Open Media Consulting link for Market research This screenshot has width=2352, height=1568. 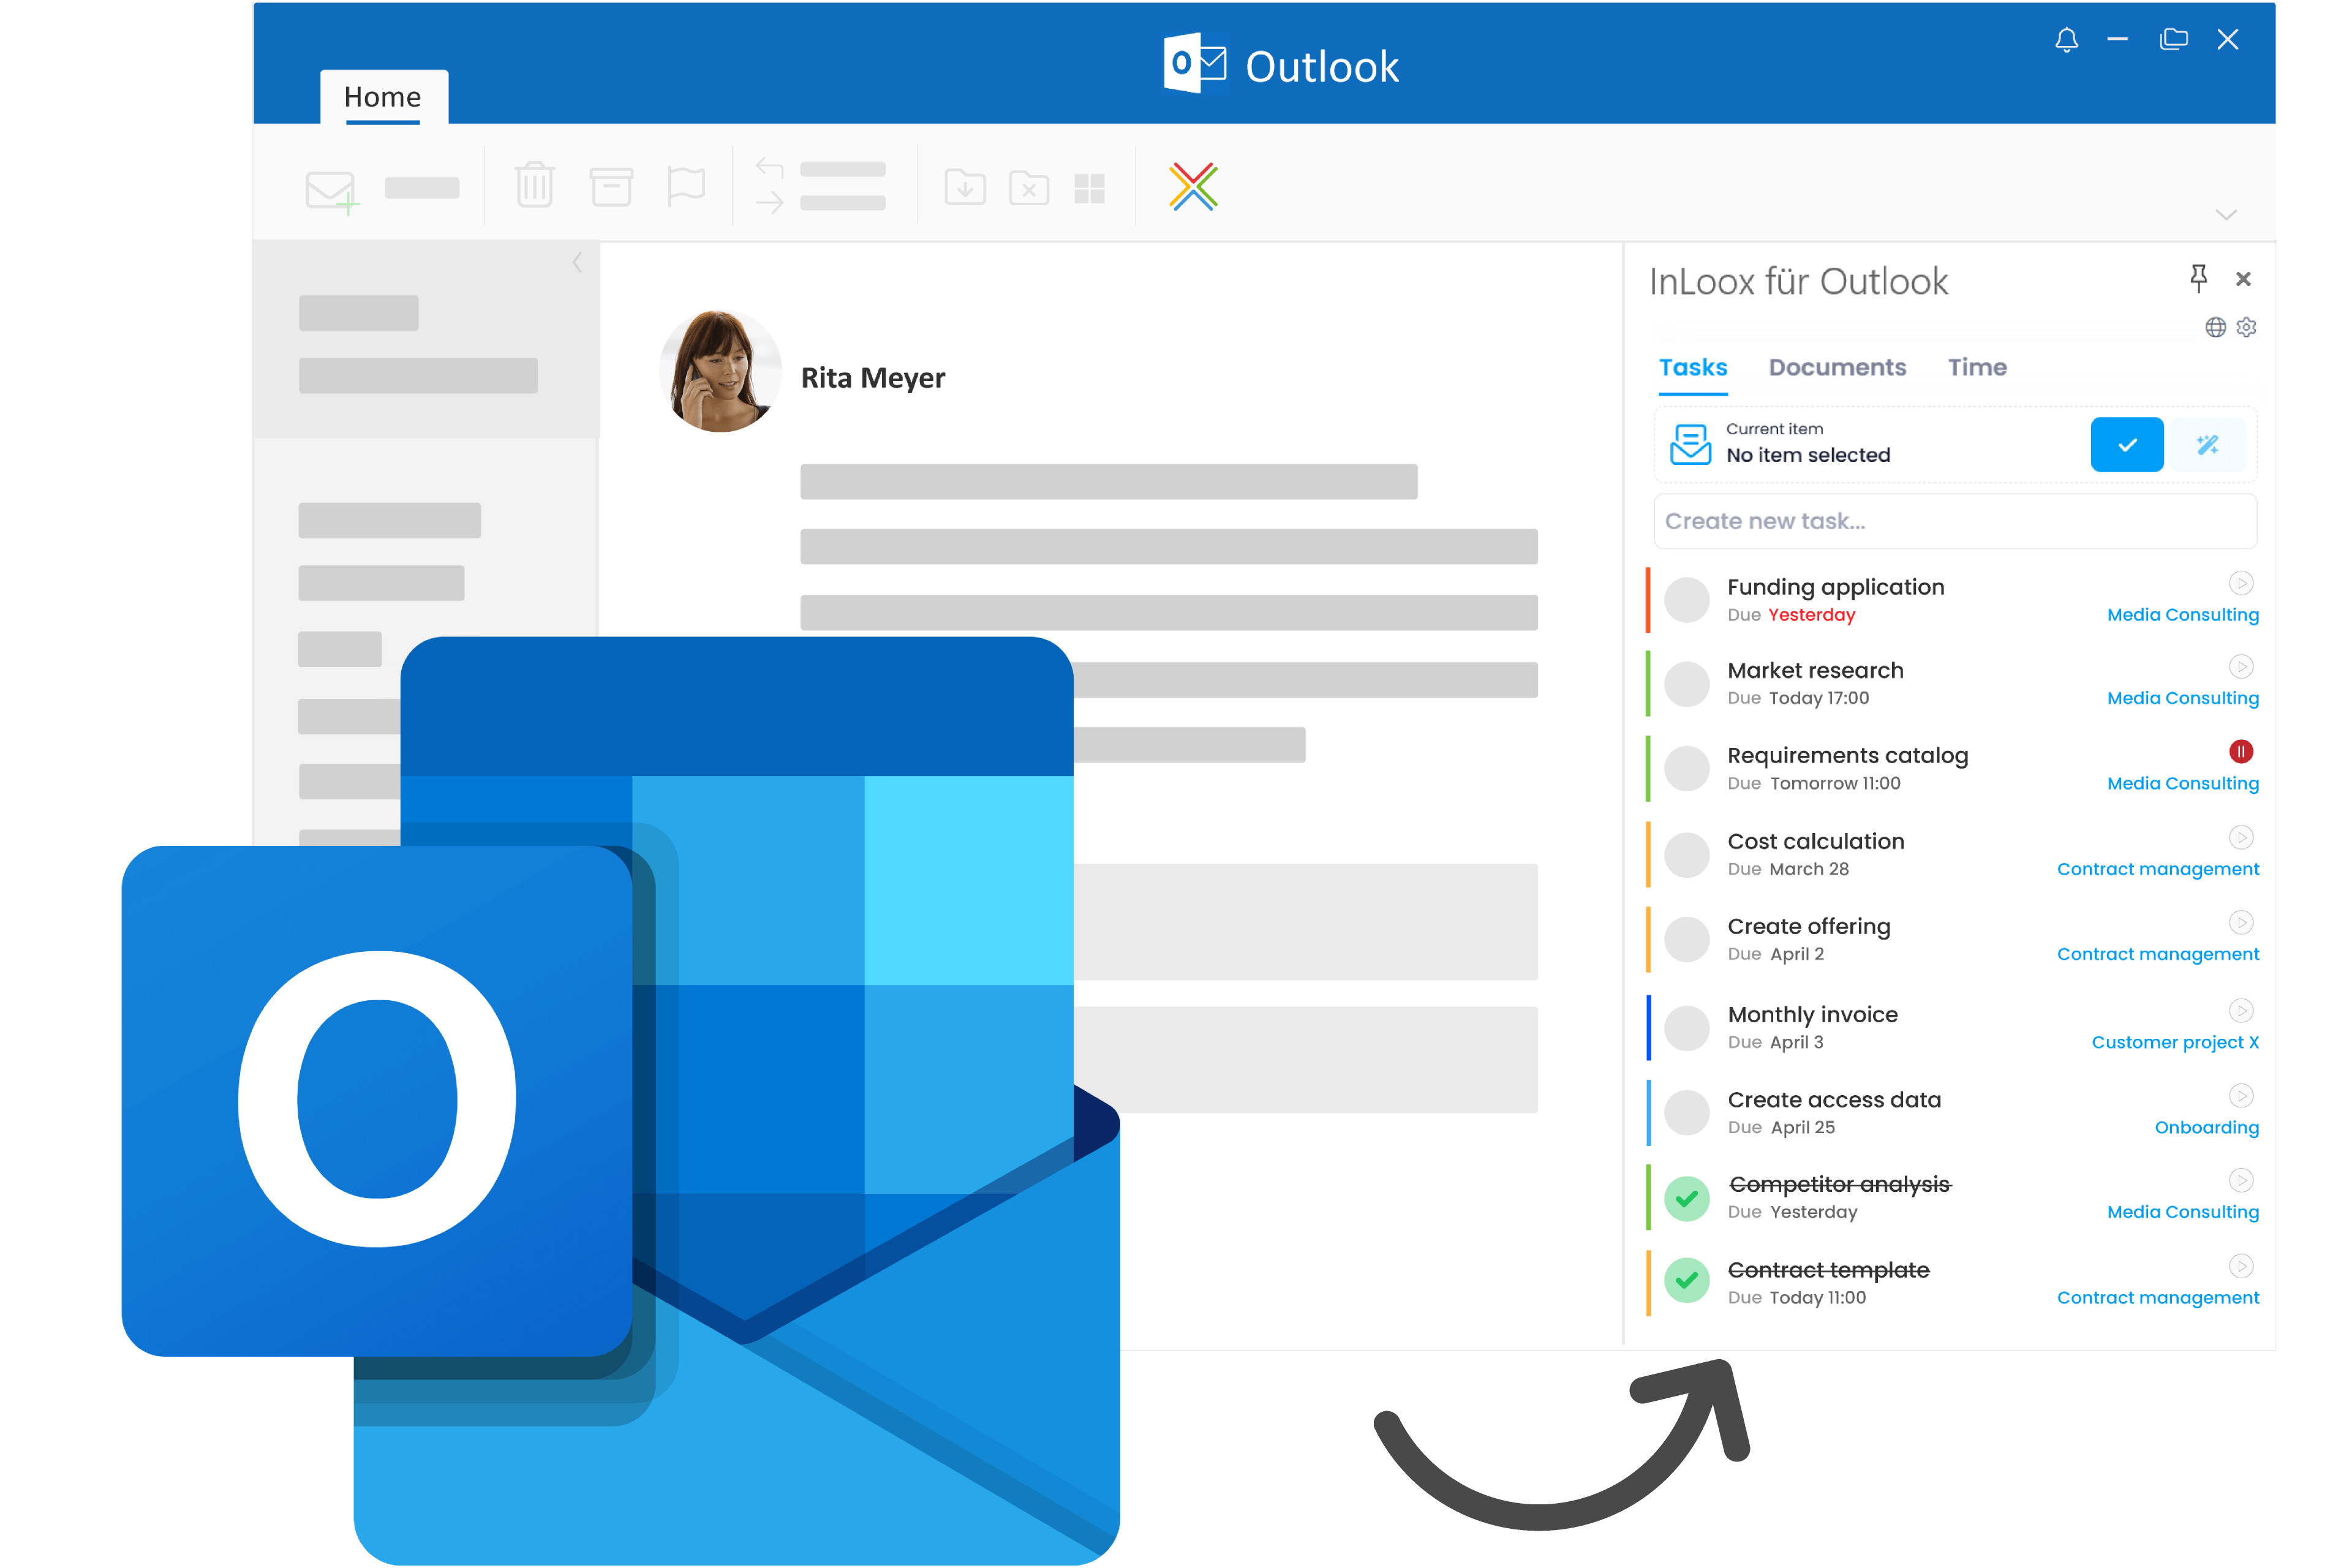click(2183, 698)
